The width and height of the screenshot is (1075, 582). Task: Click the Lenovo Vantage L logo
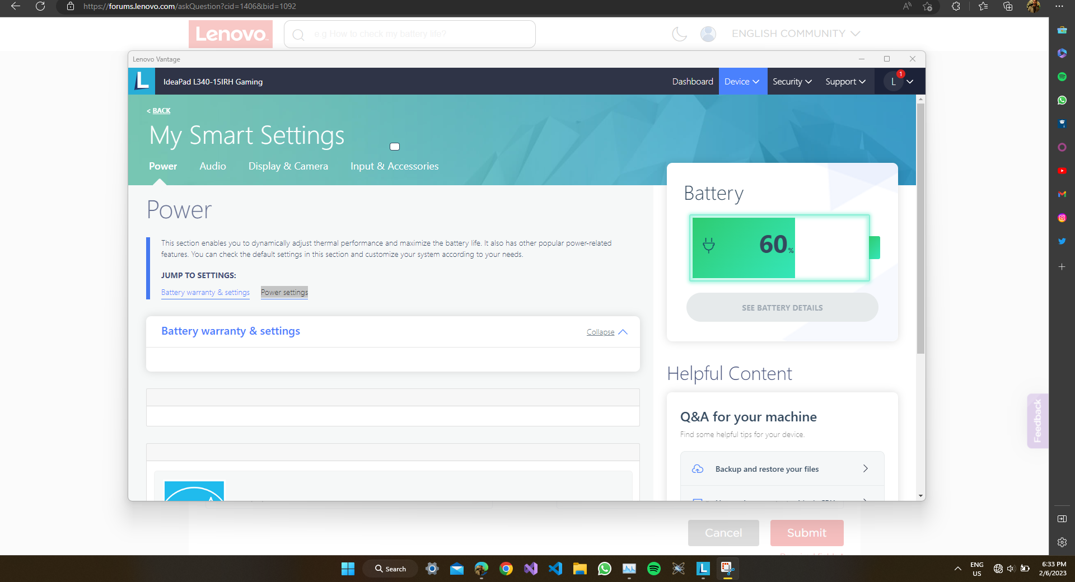coord(142,81)
